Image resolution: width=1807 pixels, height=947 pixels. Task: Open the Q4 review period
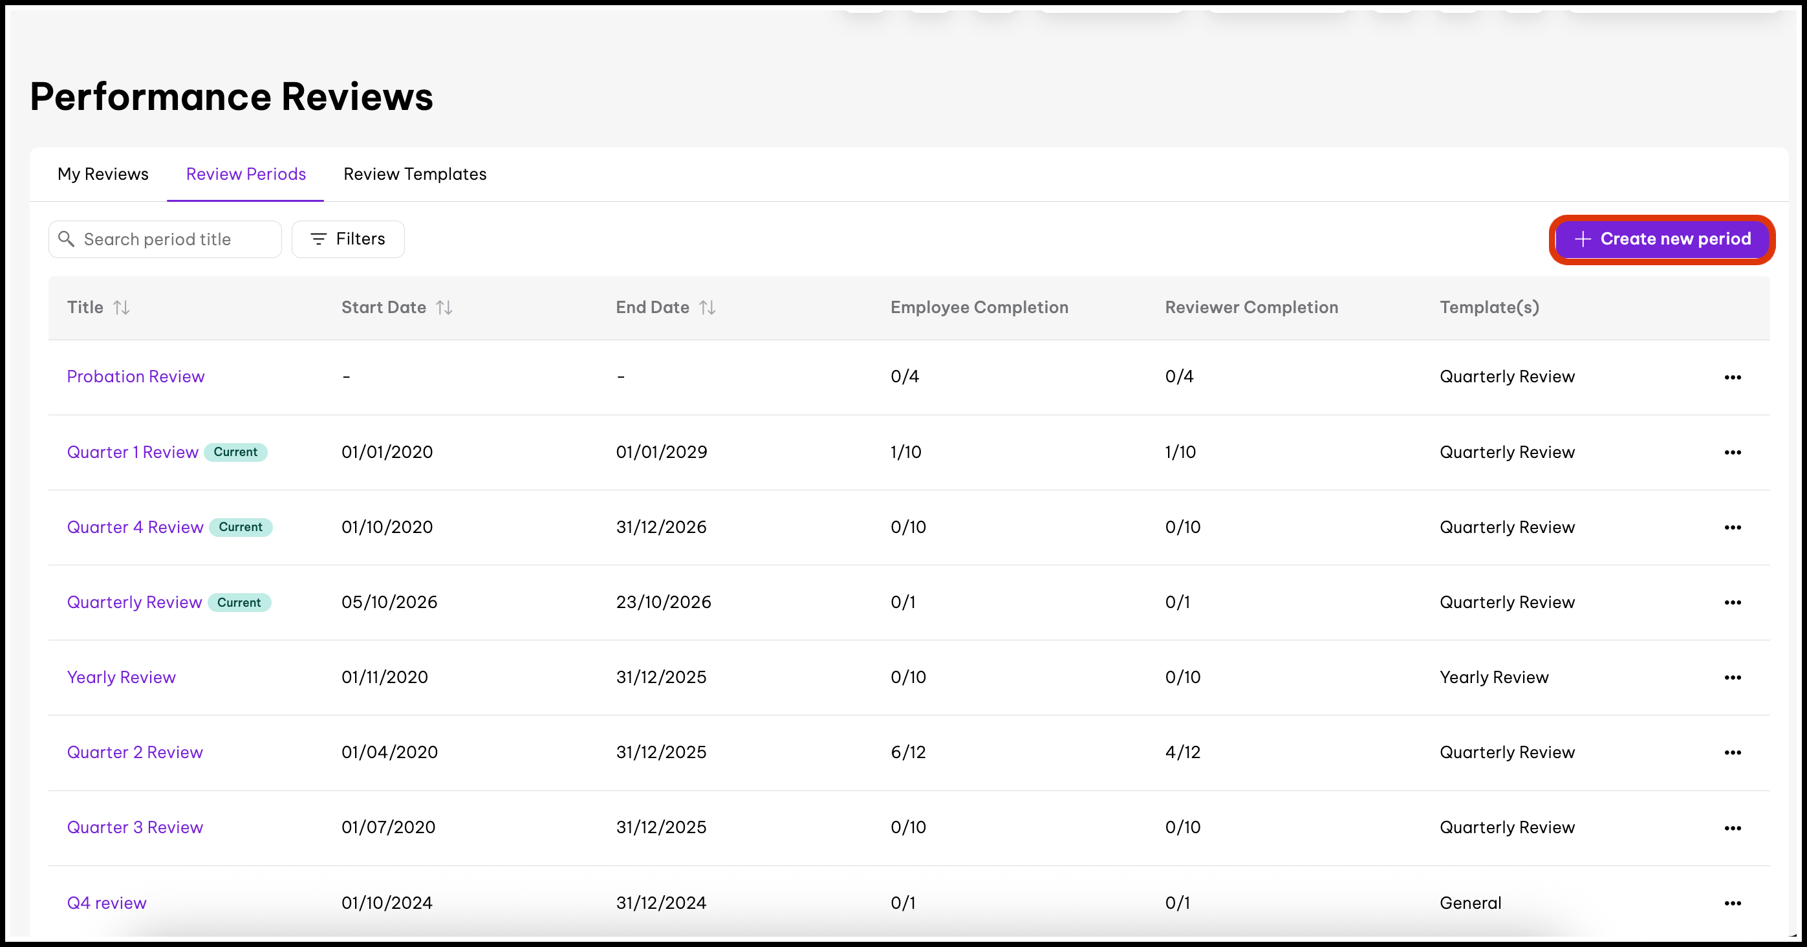(107, 904)
